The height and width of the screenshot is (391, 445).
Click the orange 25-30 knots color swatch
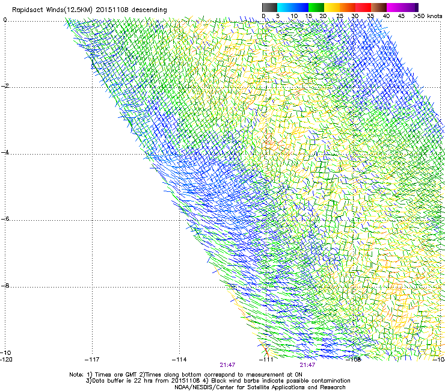(348, 7)
